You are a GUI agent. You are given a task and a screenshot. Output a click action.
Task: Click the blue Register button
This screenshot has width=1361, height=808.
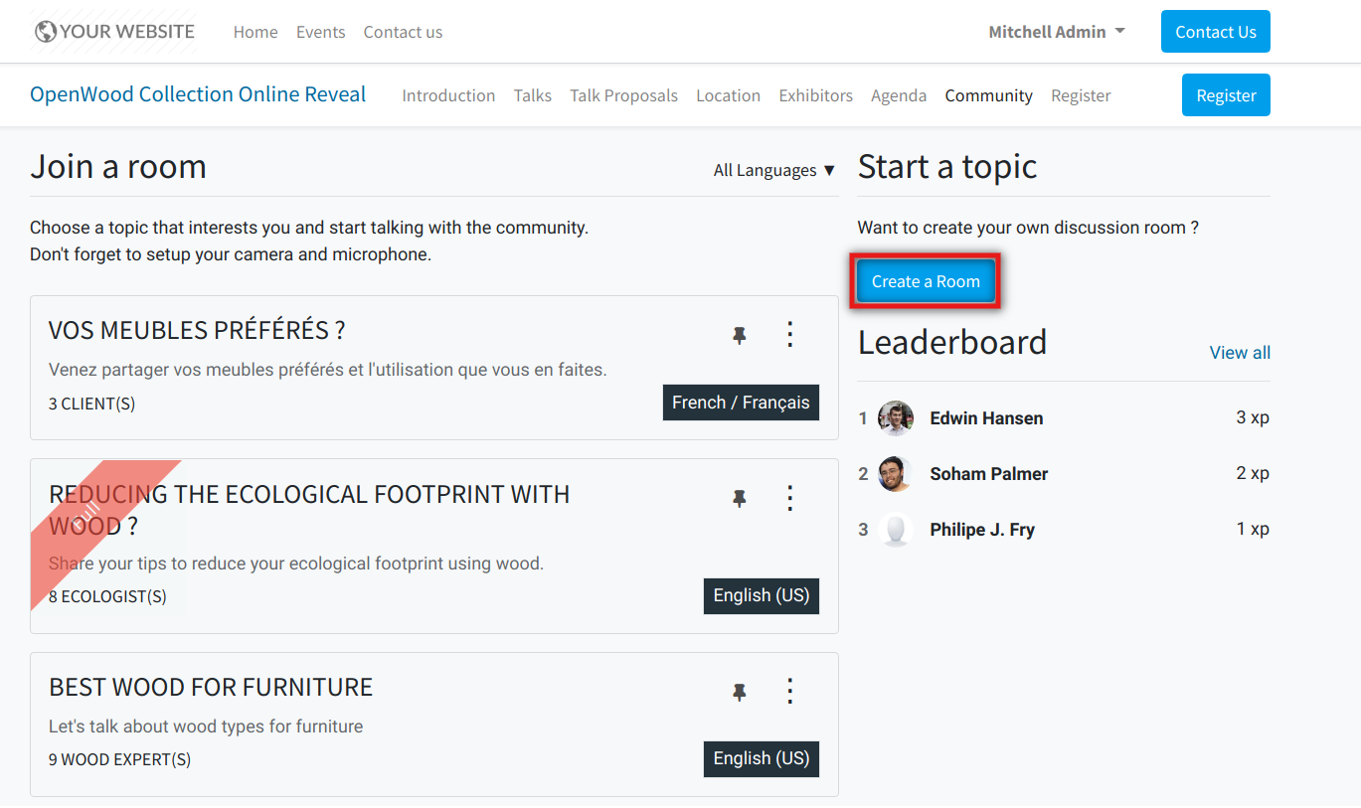(x=1225, y=95)
